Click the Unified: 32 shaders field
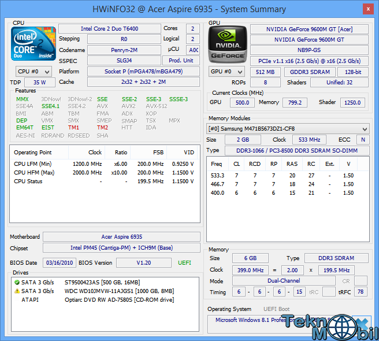379x341 pixels. (339, 83)
